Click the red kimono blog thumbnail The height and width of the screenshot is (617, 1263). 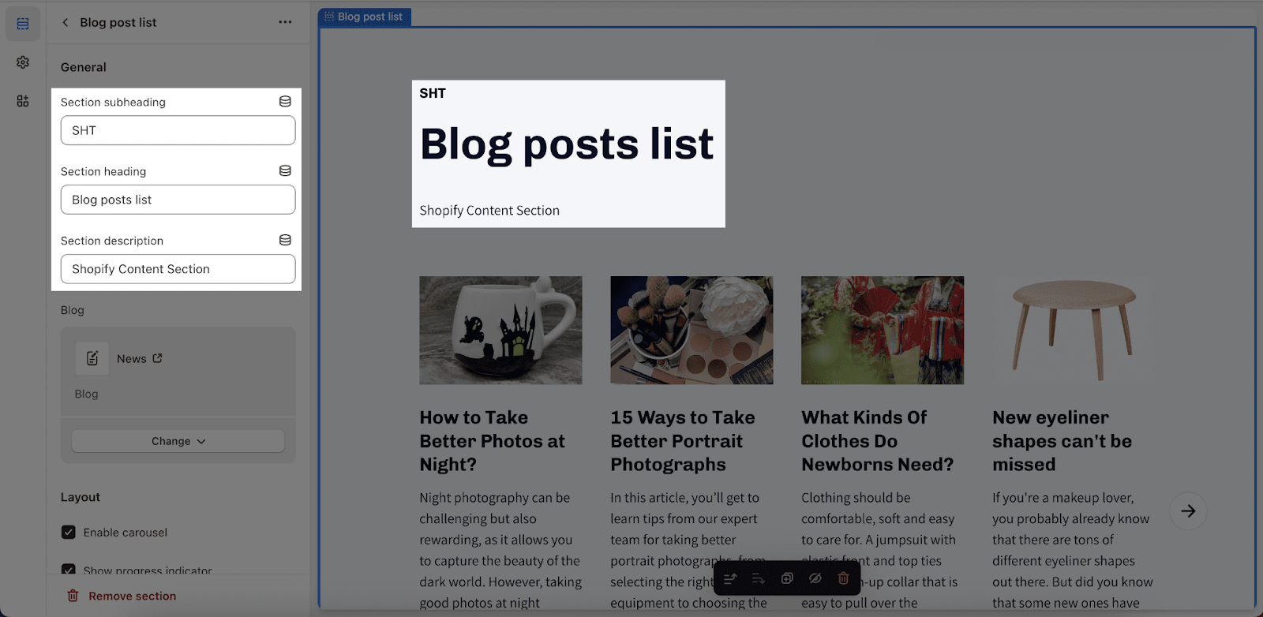pyautogui.click(x=883, y=331)
